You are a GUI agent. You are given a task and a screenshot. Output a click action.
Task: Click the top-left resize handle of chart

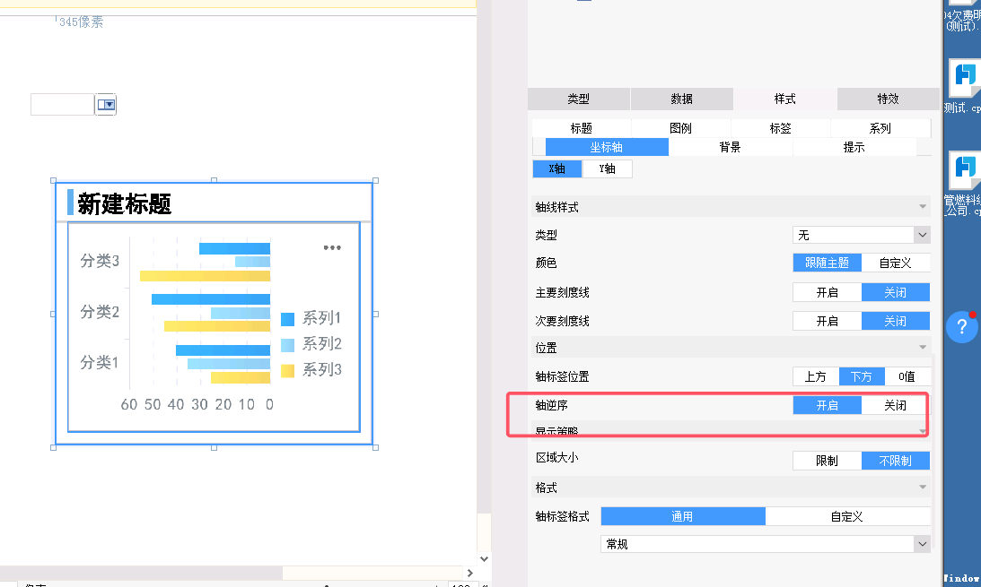[x=53, y=180]
